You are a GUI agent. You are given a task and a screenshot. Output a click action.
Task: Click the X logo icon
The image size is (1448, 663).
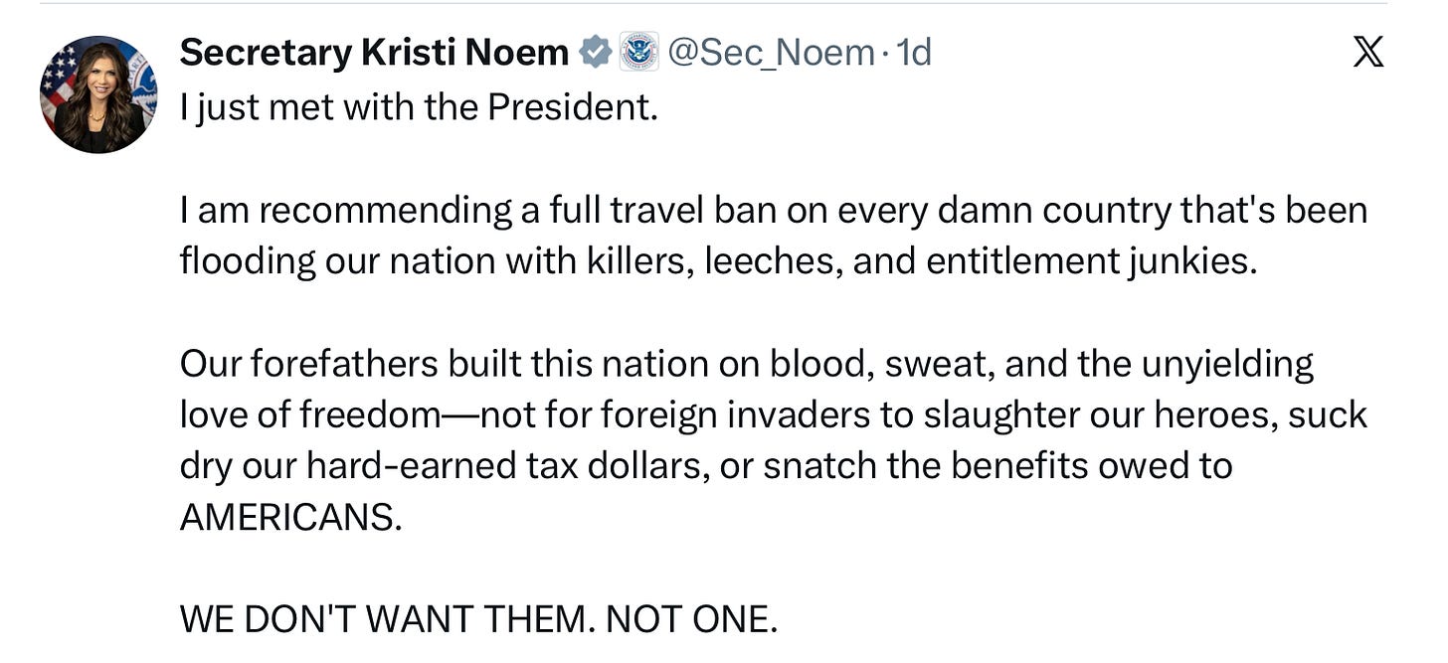pos(1368,53)
